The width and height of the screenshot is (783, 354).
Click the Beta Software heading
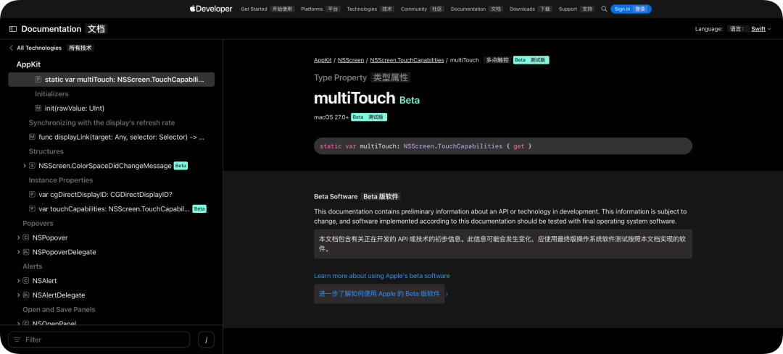click(x=336, y=196)
